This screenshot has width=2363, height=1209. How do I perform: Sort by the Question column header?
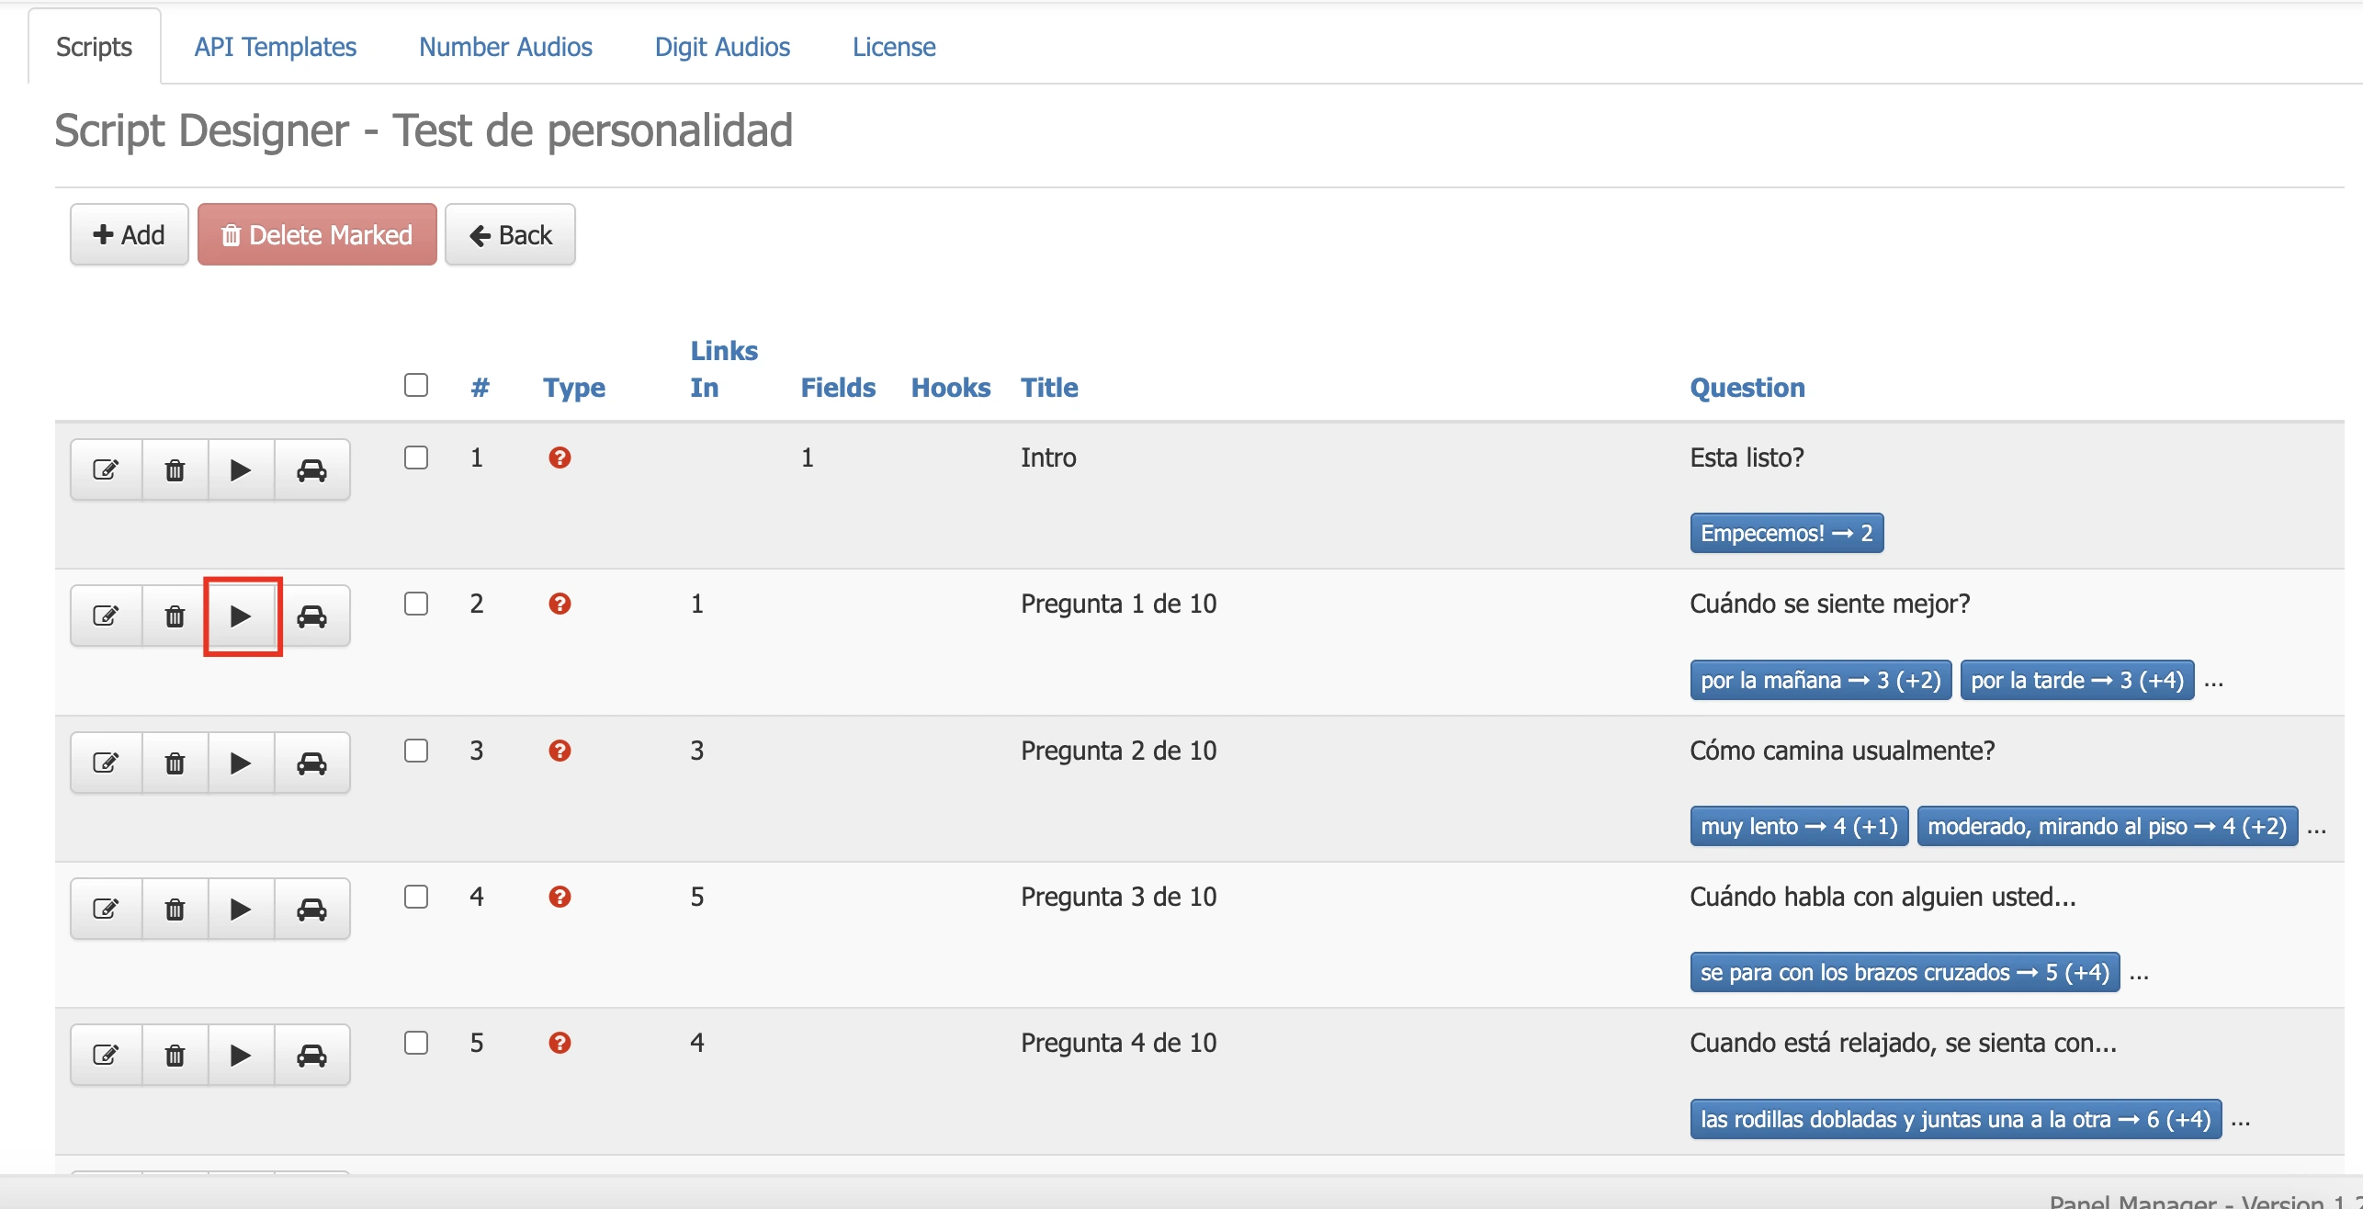(1747, 387)
